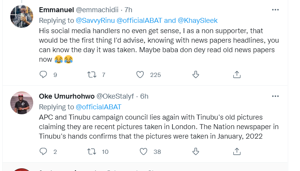Like Oke Umurhohwo's tweet
The image size is (300, 171).
click(x=143, y=152)
